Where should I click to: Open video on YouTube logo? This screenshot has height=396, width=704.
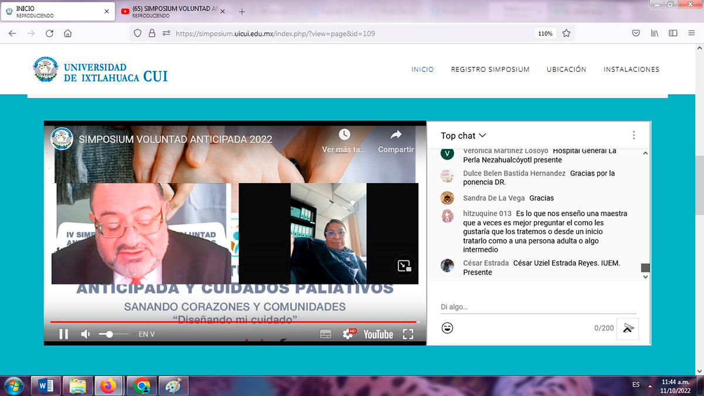[x=378, y=334]
